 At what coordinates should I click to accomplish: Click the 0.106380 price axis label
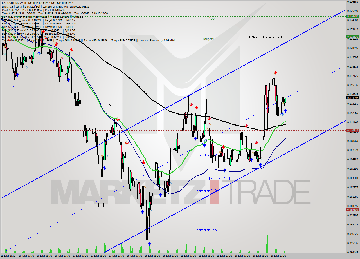(x=353, y=159)
